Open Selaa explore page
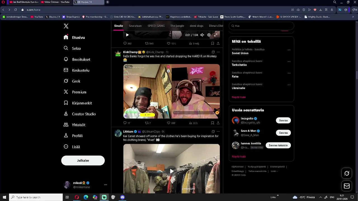This screenshot has width=358, height=201. 72,48
